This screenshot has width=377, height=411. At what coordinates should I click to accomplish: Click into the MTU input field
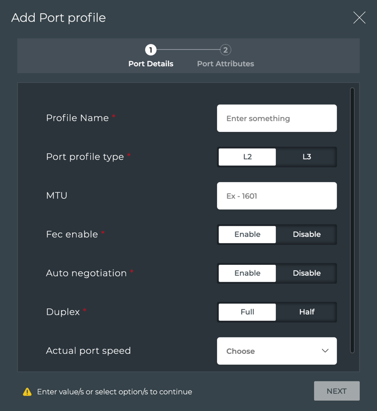pyautogui.click(x=276, y=196)
